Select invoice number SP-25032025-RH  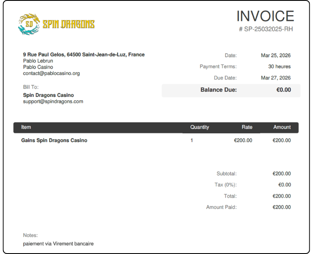point(266,29)
